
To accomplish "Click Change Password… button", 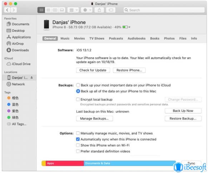I will click(183, 99).
